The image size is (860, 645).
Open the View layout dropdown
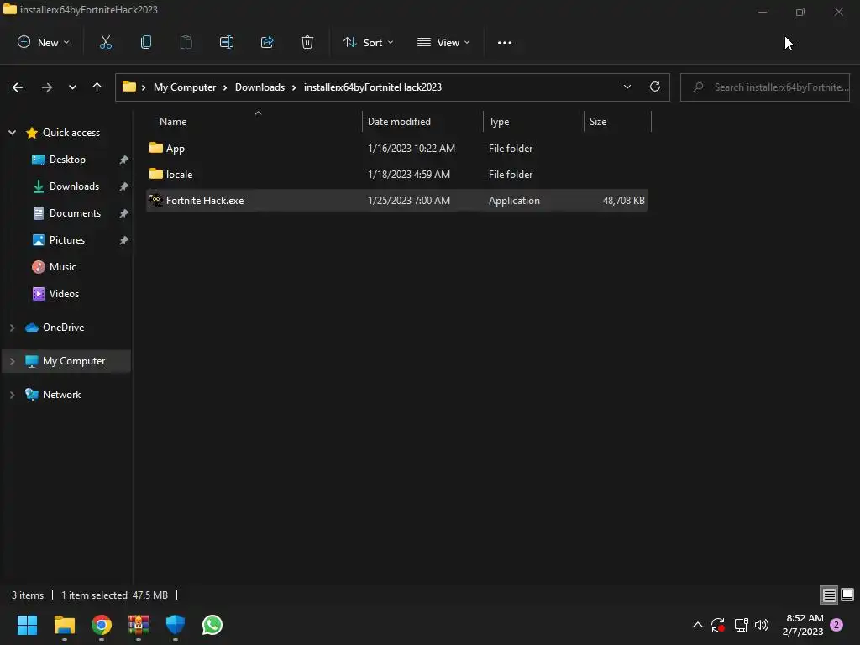tap(443, 42)
